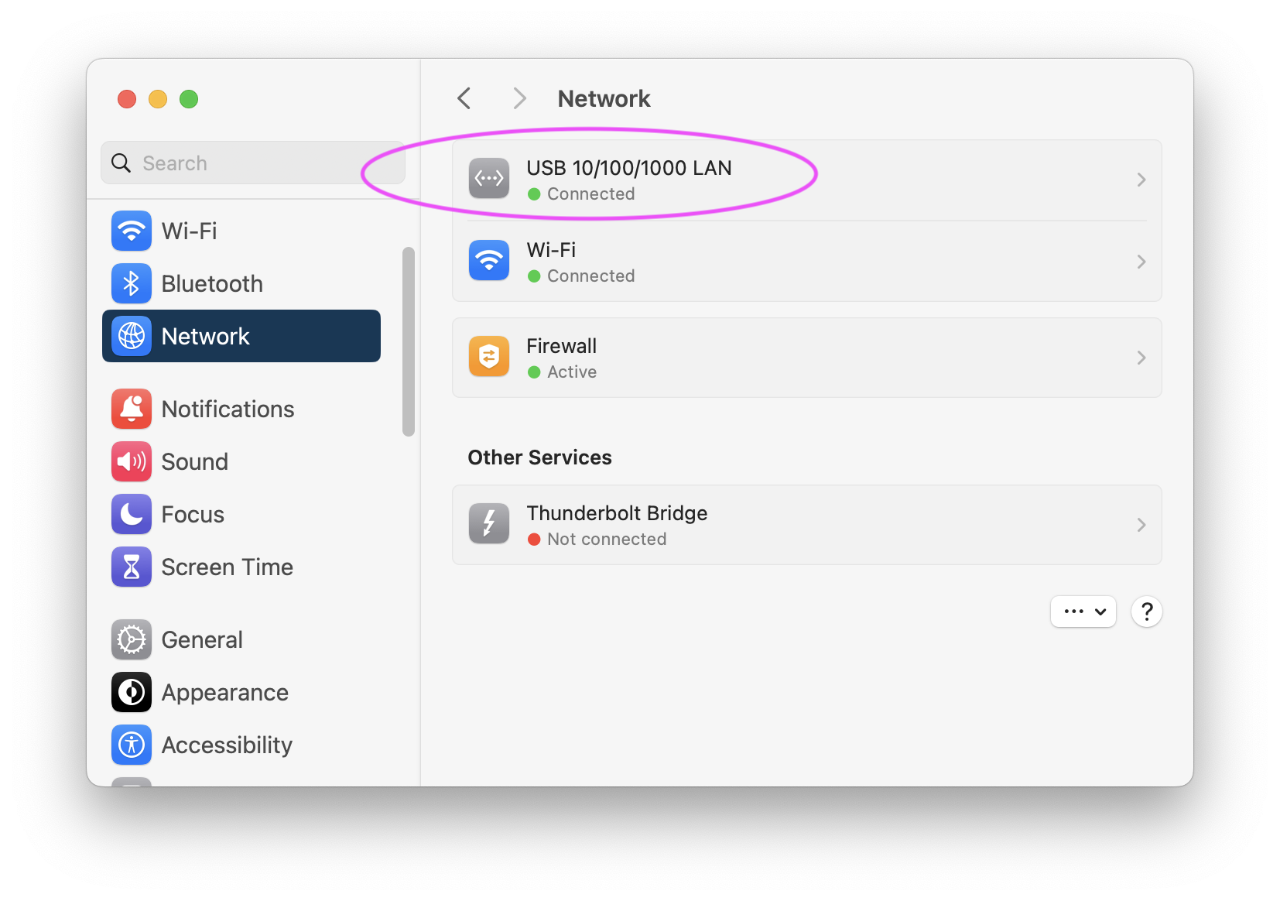Image resolution: width=1280 pixels, height=901 pixels.
Task: Click the search magnifying glass icon
Action: click(x=121, y=163)
